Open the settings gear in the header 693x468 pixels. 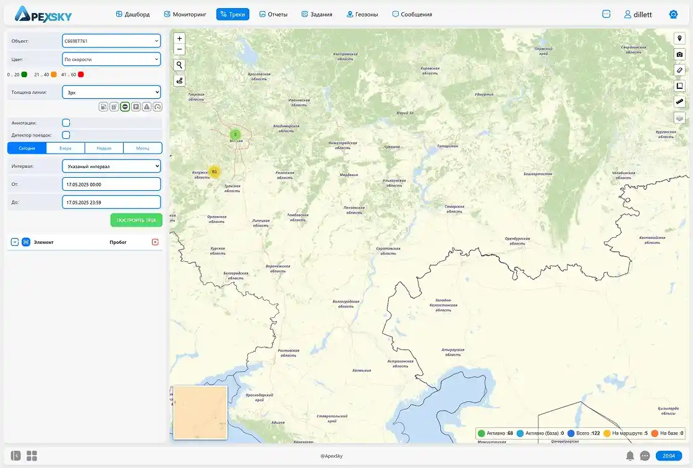673,15
